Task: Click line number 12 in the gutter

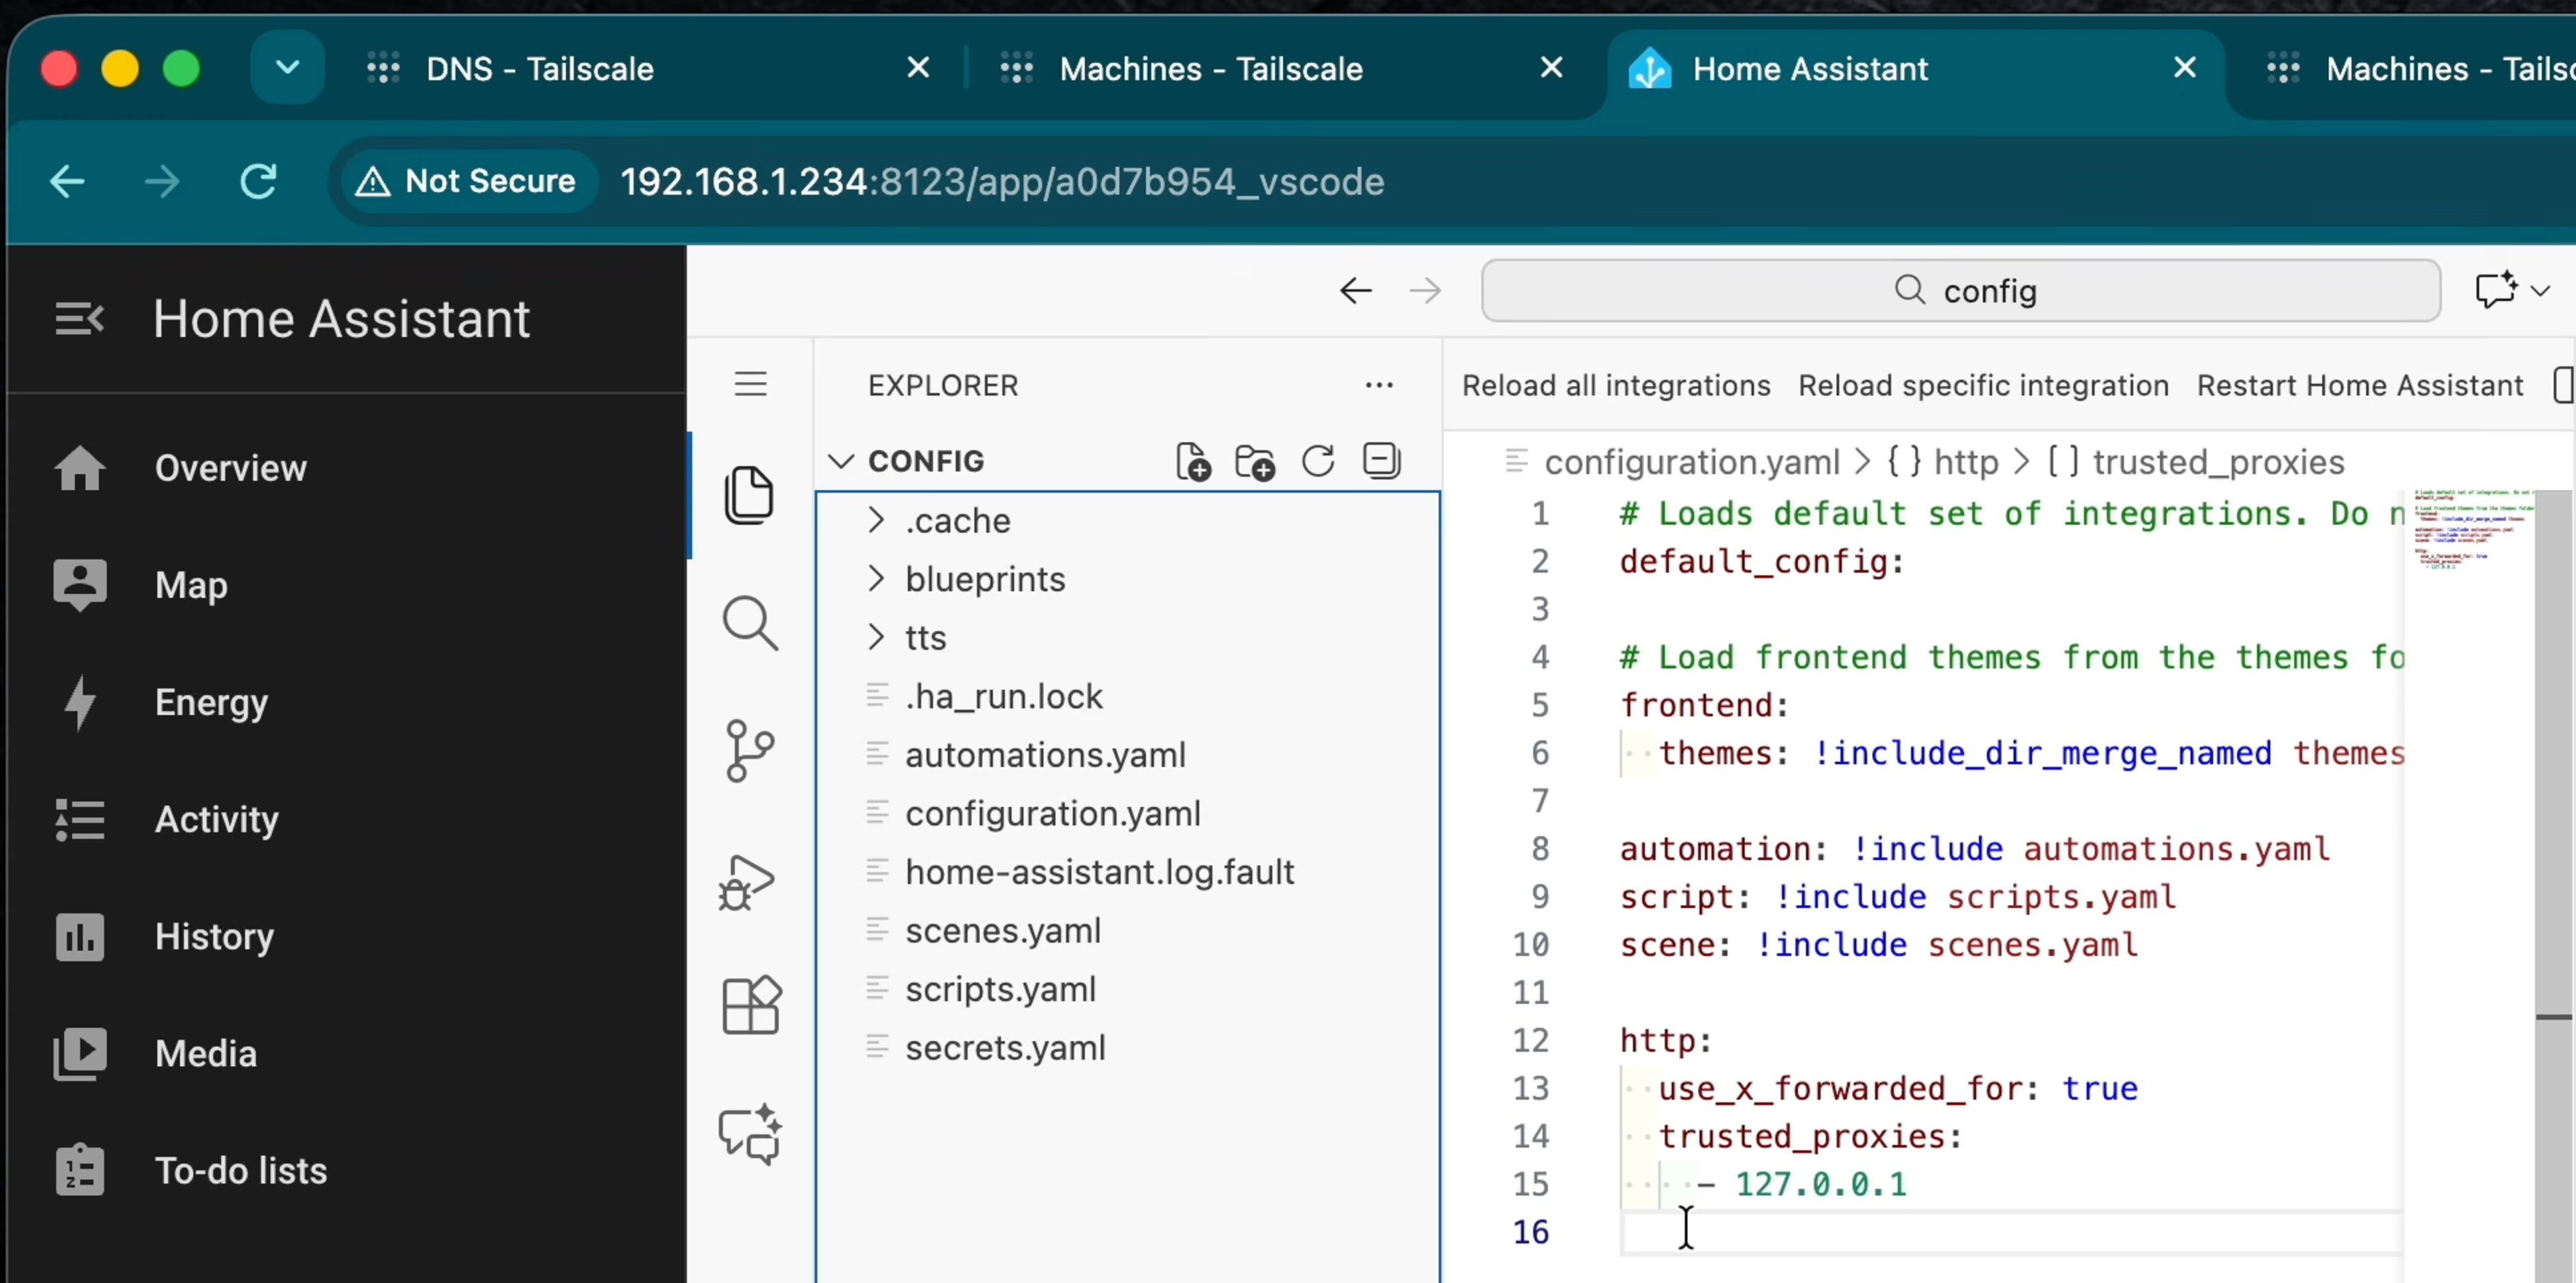Action: pyautogui.click(x=1531, y=1040)
